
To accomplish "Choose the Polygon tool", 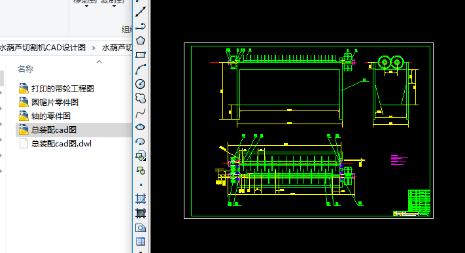I will coord(140,41).
